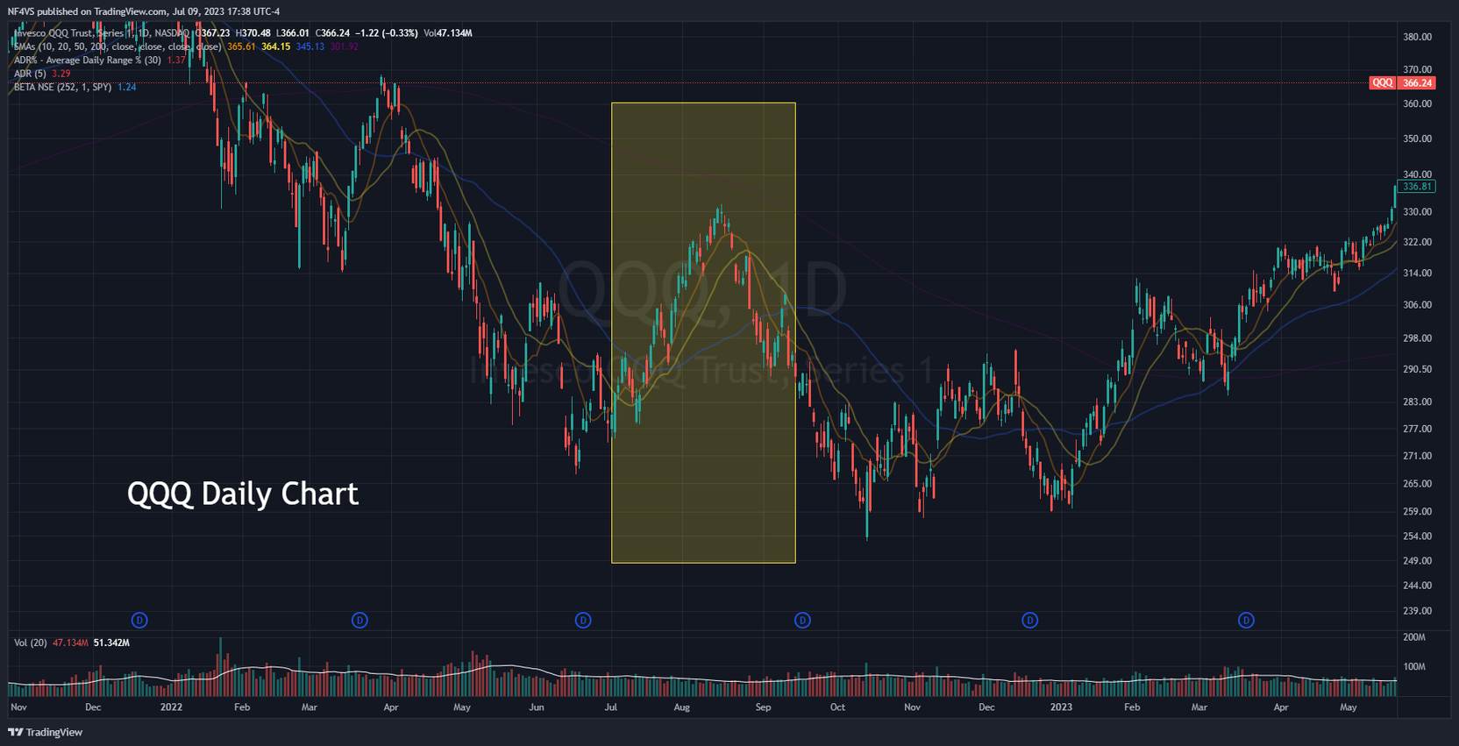Select the QQQ Daily Chart text annotation

click(x=243, y=494)
